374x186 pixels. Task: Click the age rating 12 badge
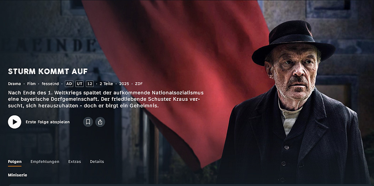tap(90, 84)
